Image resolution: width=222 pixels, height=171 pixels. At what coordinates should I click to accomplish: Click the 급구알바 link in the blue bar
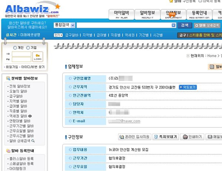tap(71, 35)
